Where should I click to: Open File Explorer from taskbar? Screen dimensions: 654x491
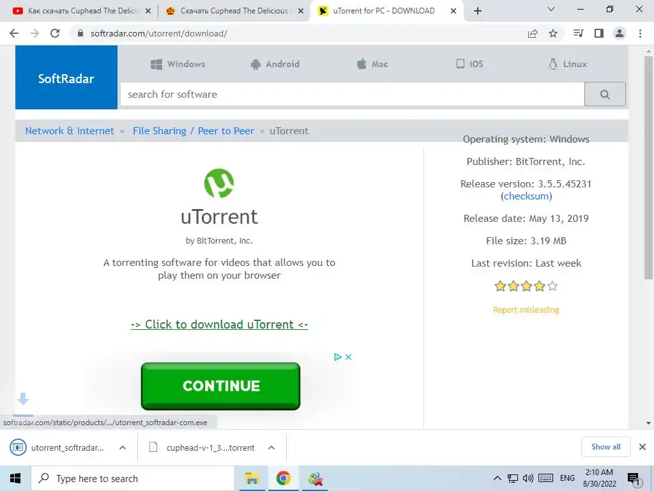tap(252, 478)
